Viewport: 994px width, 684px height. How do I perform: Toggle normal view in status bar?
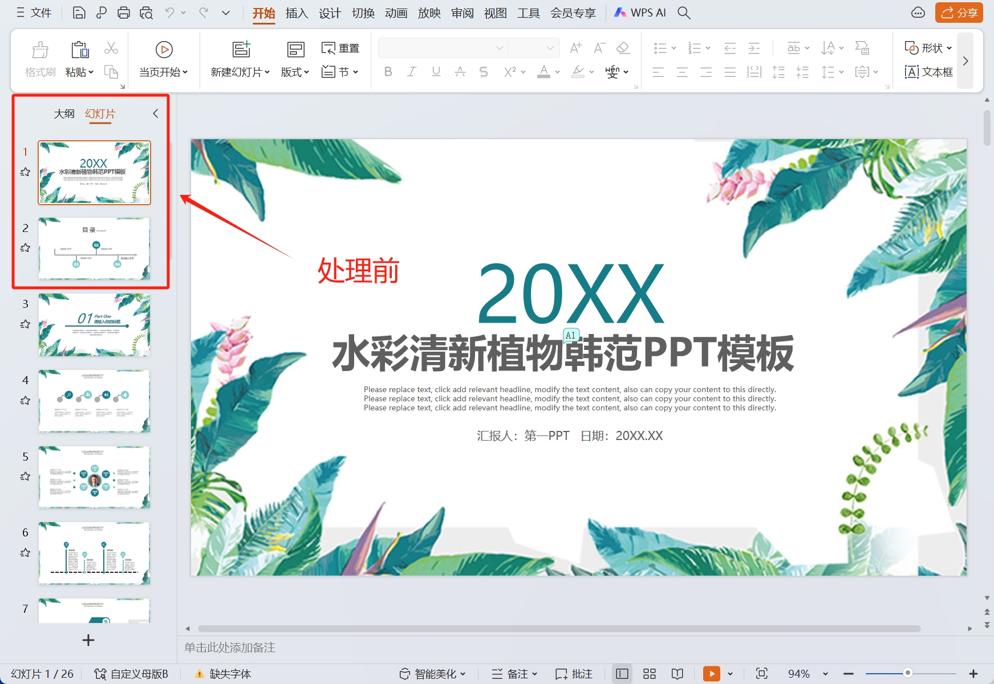coord(622,674)
